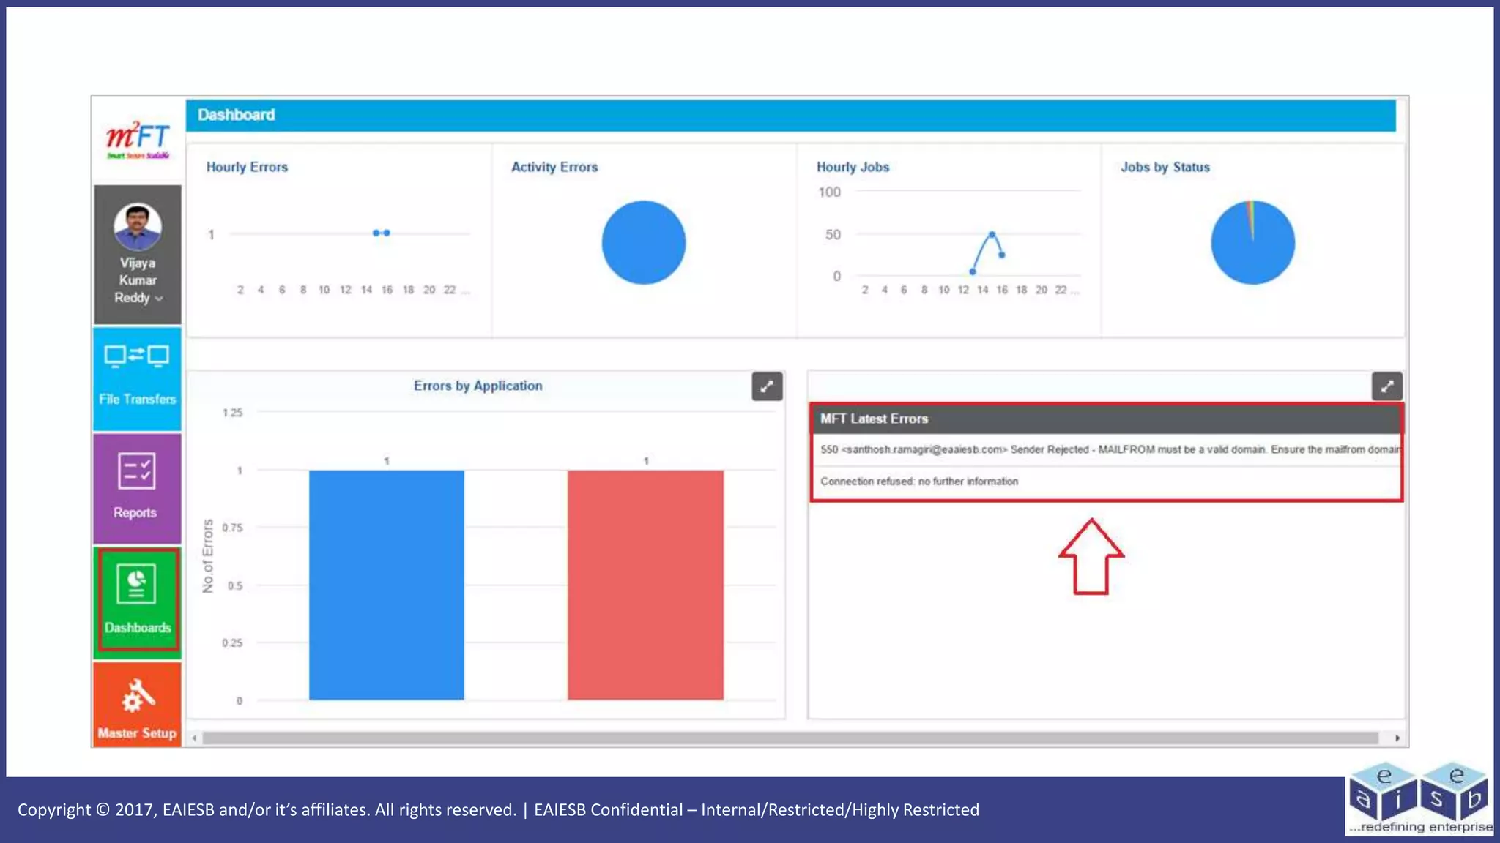The width and height of the screenshot is (1500, 843).
Task: Click the scrollbar left arrow
Action: [194, 738]
